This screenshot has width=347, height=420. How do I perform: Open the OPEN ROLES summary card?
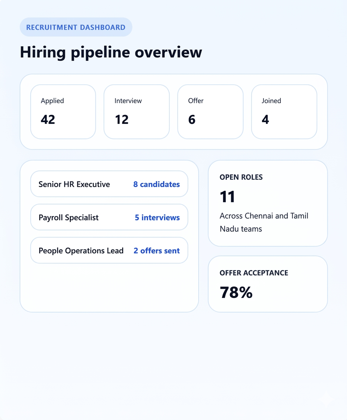click(x=267, y=203)
